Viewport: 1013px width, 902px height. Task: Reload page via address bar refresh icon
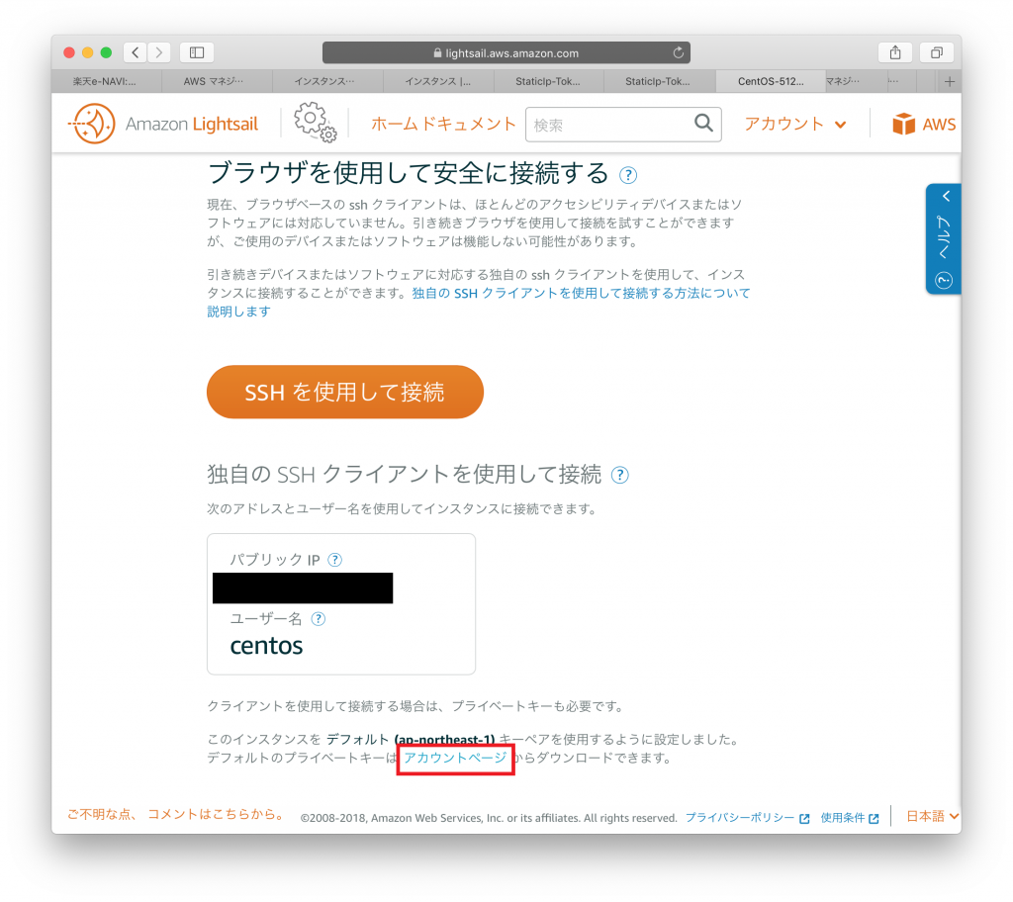679,53
